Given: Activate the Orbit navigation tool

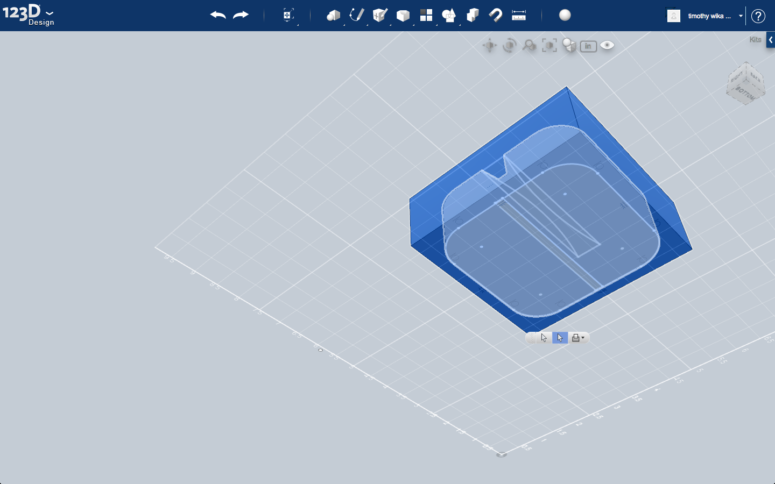Looking at the screenshot, I should coord(510,46).
